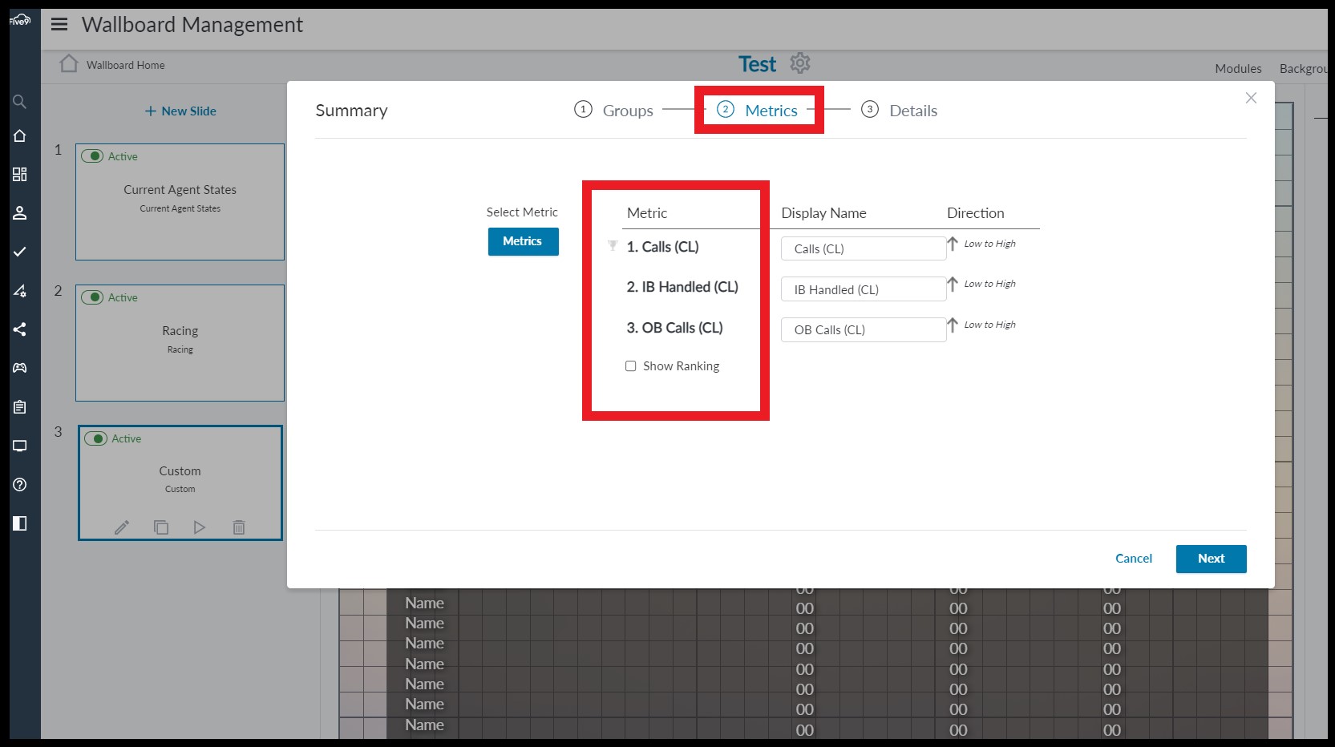Edit the OB Calls (CL) display name field
1335x747 pixels.
click(864, 329)
